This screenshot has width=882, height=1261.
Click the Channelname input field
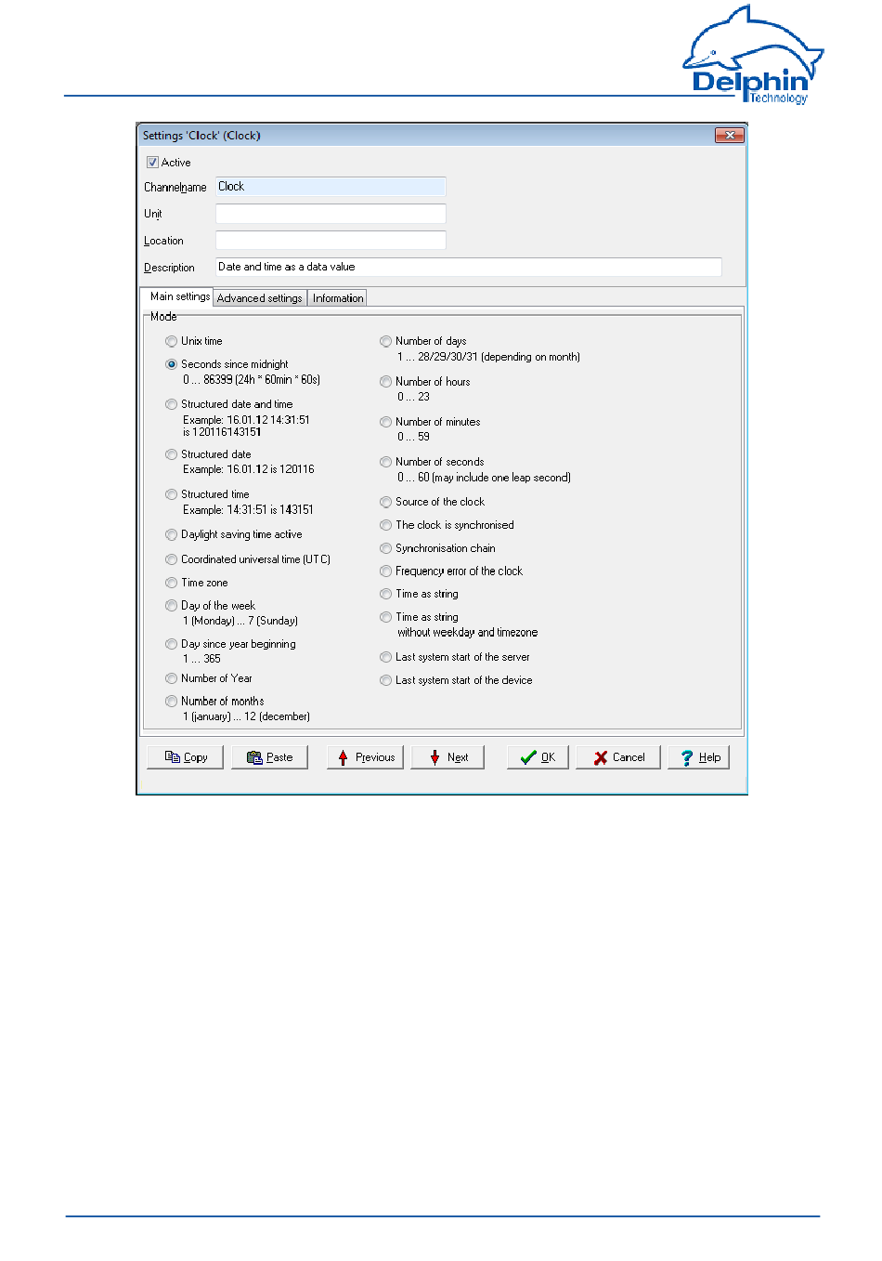[x=331, y=187]
